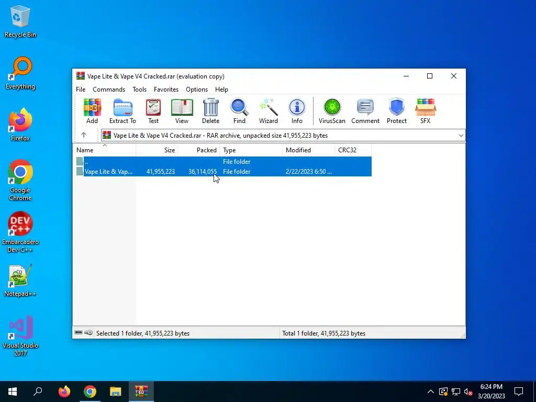The width and height of the screenshot is (536, 402).
Task: Sort by CRC32 column header
Action: coord(353,150)
